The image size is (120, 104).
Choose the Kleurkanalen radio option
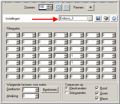tap(67, 88)
